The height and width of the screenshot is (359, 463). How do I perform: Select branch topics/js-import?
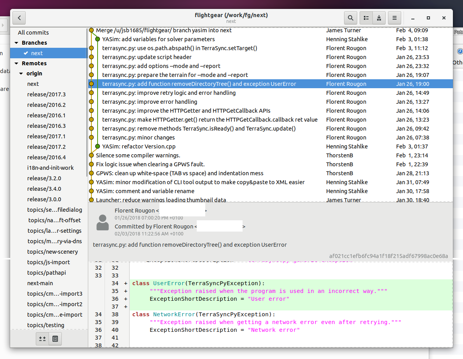tap(49, 262)
